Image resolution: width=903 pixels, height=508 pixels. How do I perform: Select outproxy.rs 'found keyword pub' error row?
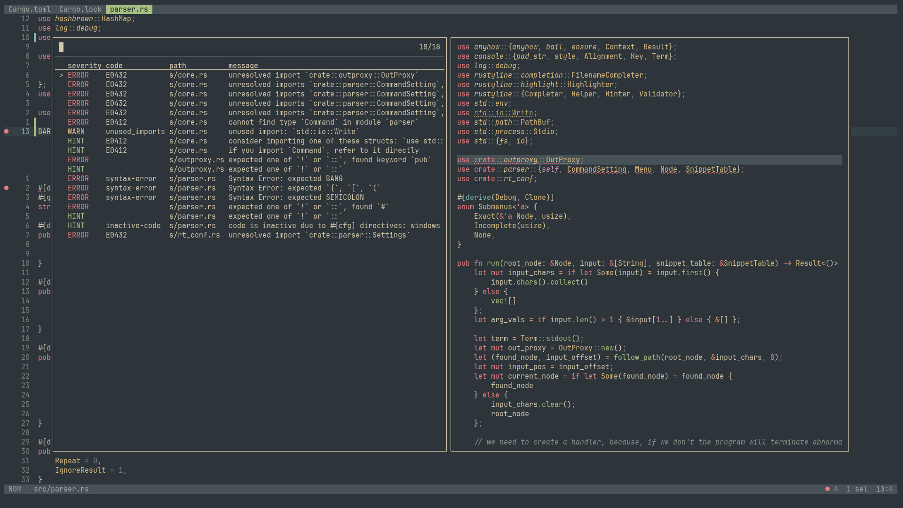click(250, 160)
